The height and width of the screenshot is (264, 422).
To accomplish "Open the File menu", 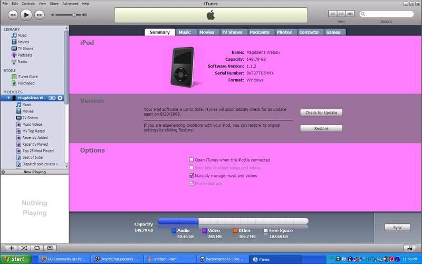I will 5,4.
